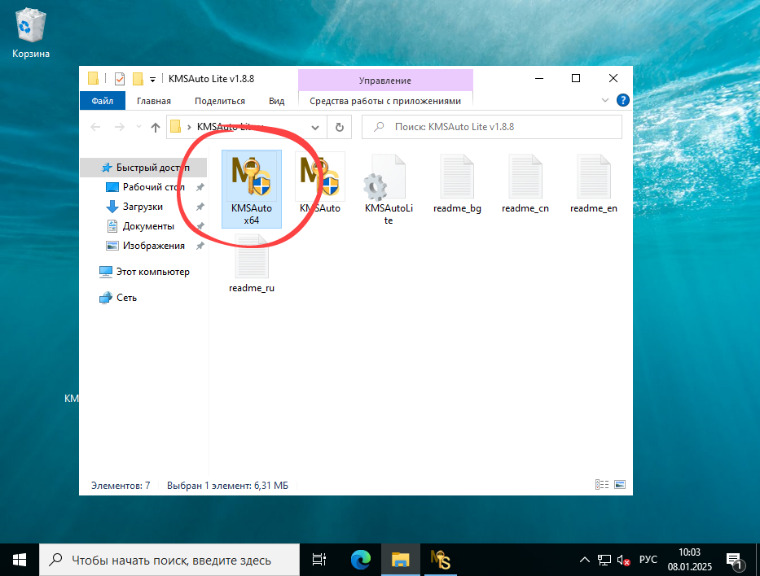The width and height of the screenshot is (760, 576).
Task: Unpin Загрузки from Quick Access
Action: [x=200, y=206]
